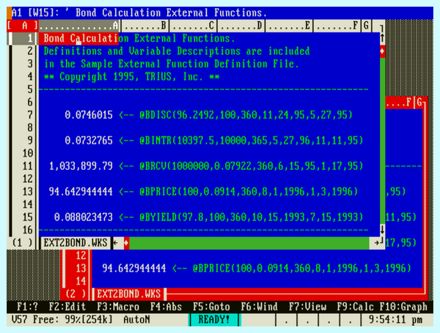
Task: Click F9:Calc to recalculate
Action: tap(356, 307)
